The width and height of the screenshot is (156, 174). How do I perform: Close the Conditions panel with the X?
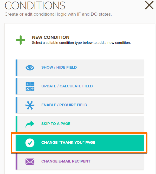tap(149, 5)
